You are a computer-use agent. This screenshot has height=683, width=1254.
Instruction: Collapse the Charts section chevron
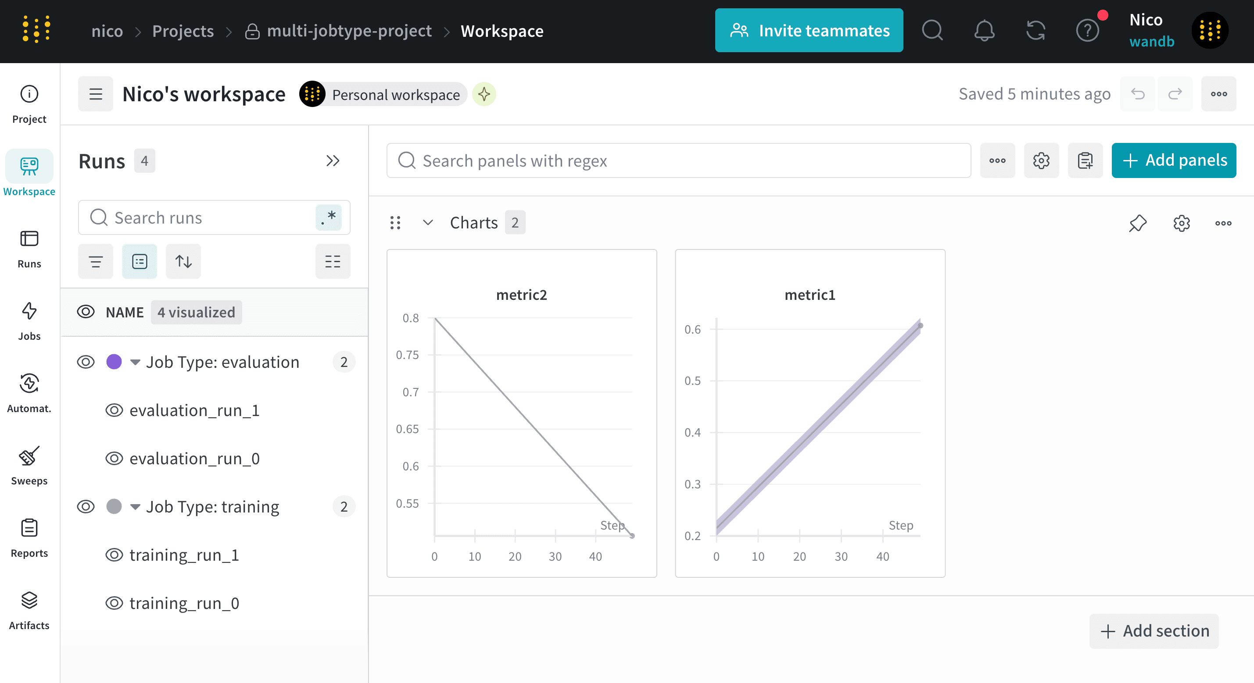tap(427, 223)
